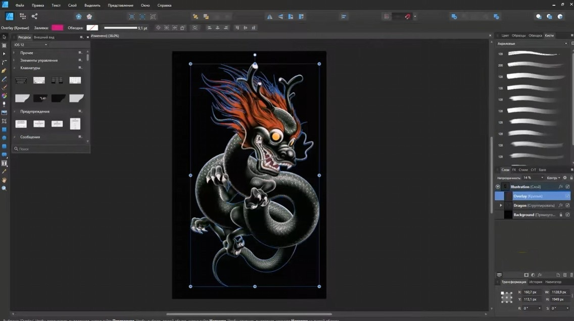This screenshot has width=574, height=321.
Task: Click the Обводка stroke swatch
Action: (92, 28)
